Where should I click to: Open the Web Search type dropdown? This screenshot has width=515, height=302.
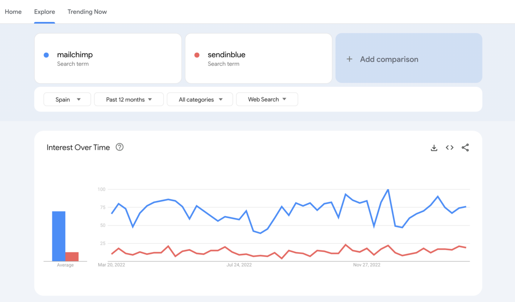[x=267, y=99]
